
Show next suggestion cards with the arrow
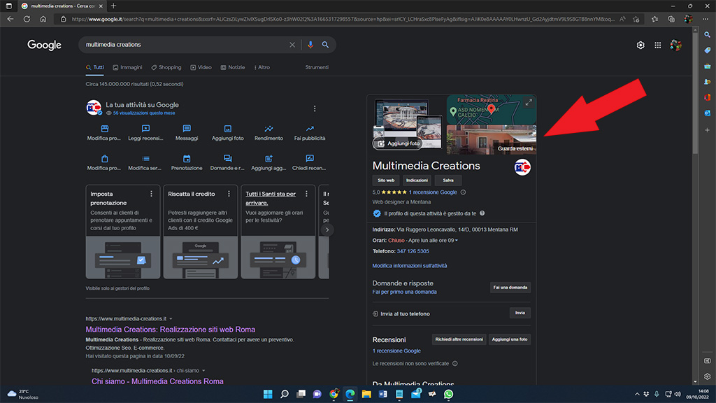point(327,229)
